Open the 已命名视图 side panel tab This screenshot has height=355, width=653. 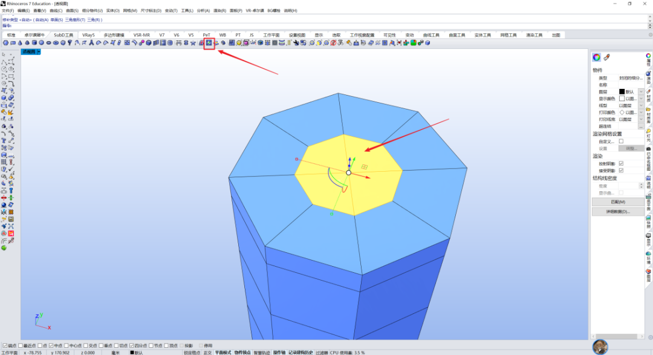tap(648, 160)
